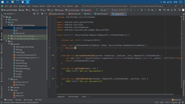Viewport: 185px width, 104px height.
Task: Toggle the Build Variants side button
Action: [1, 63]
